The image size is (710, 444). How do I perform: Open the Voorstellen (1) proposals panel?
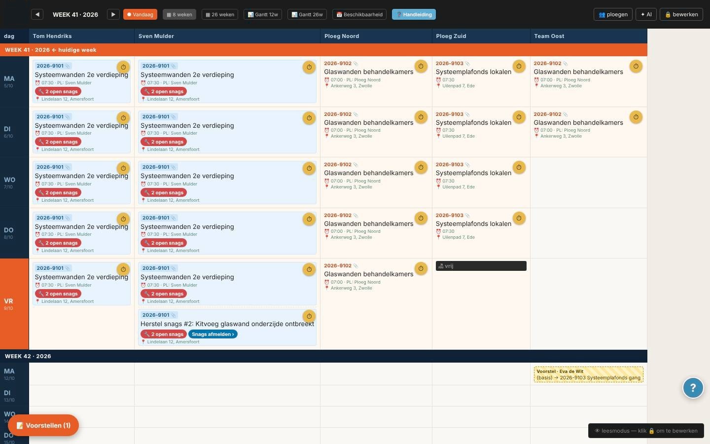(43, 425)
